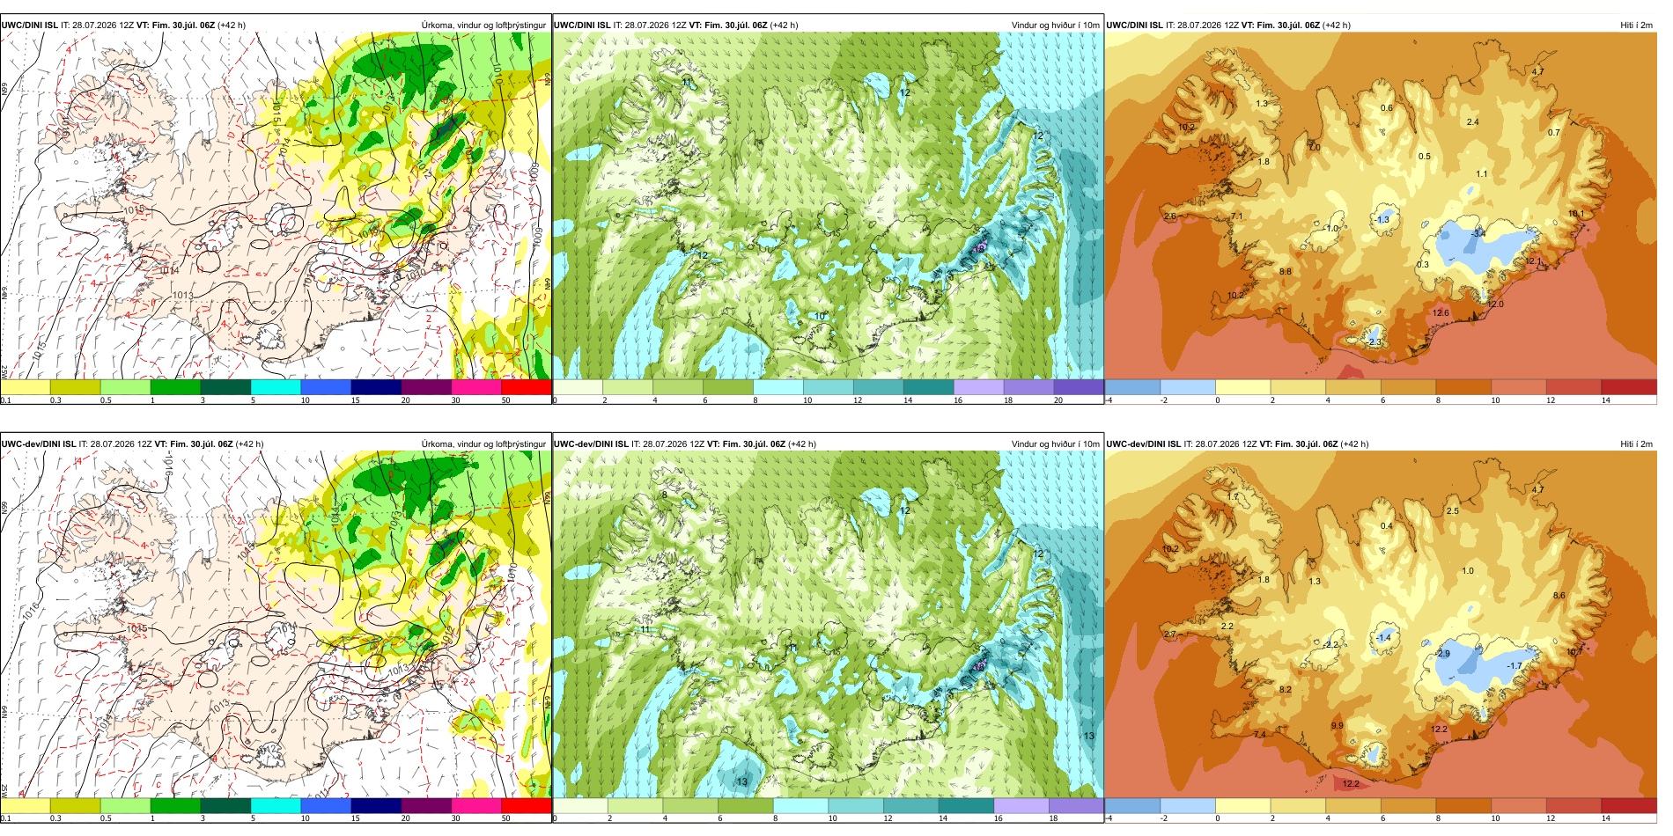Click 'Vindur og hviður í 10m' title on UWC map
Viewport: 1673px width, 836px height.
[x=1055, y=26]
